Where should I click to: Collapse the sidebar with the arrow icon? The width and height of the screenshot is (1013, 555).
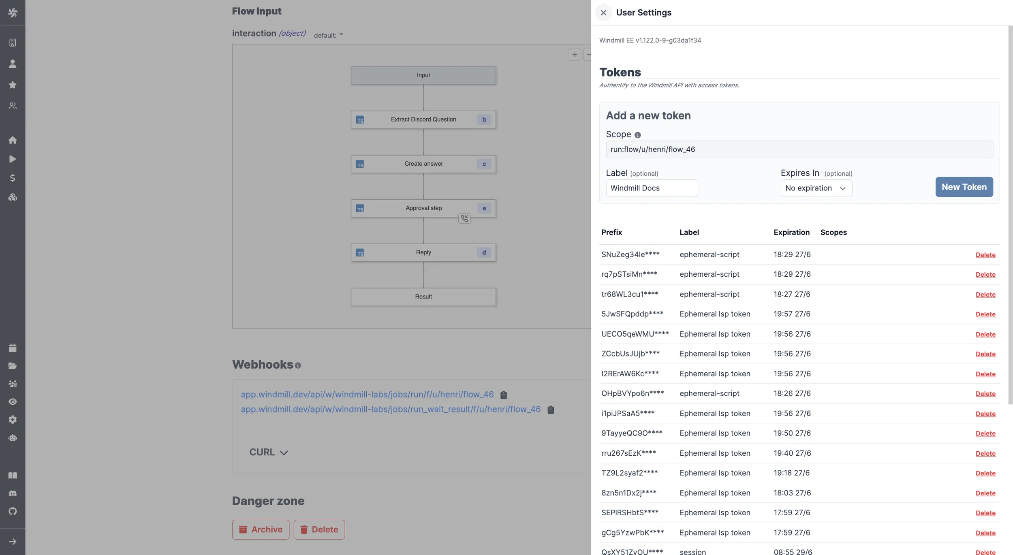(13, 542)
